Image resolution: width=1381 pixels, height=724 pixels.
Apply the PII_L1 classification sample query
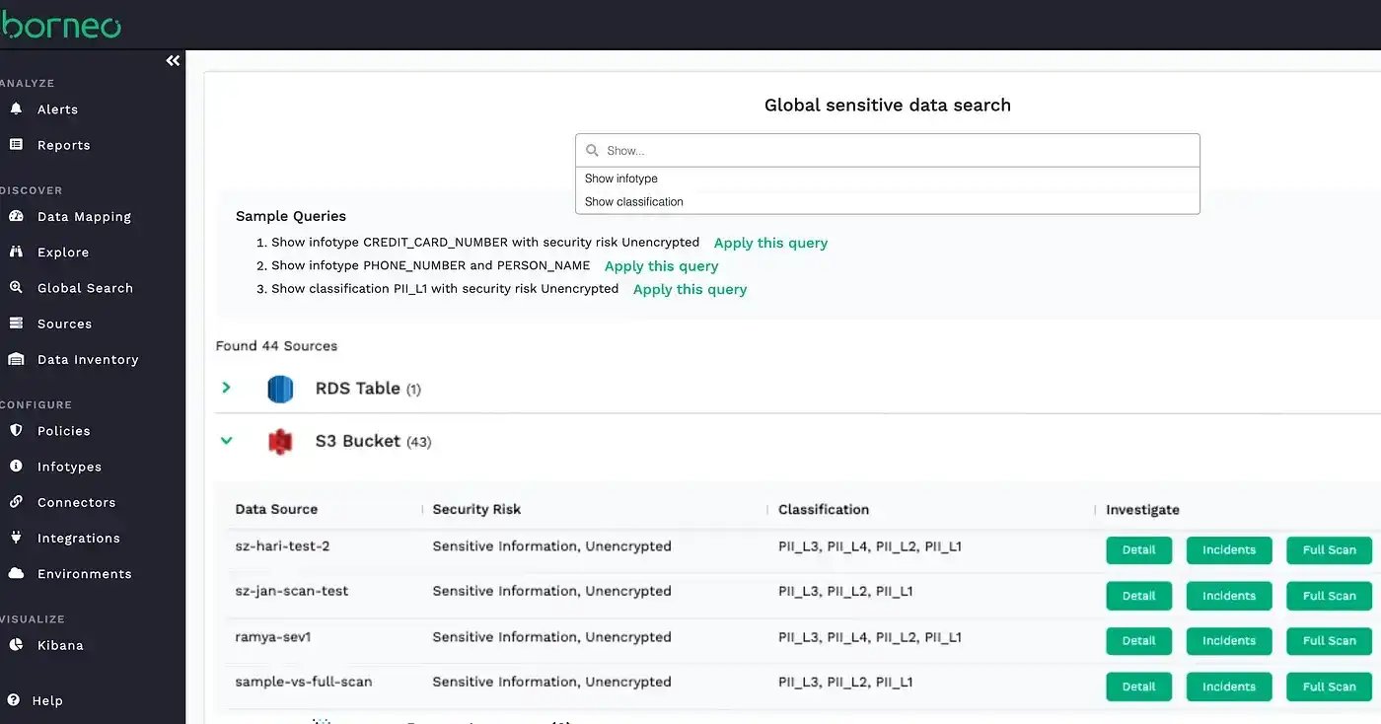690,289
